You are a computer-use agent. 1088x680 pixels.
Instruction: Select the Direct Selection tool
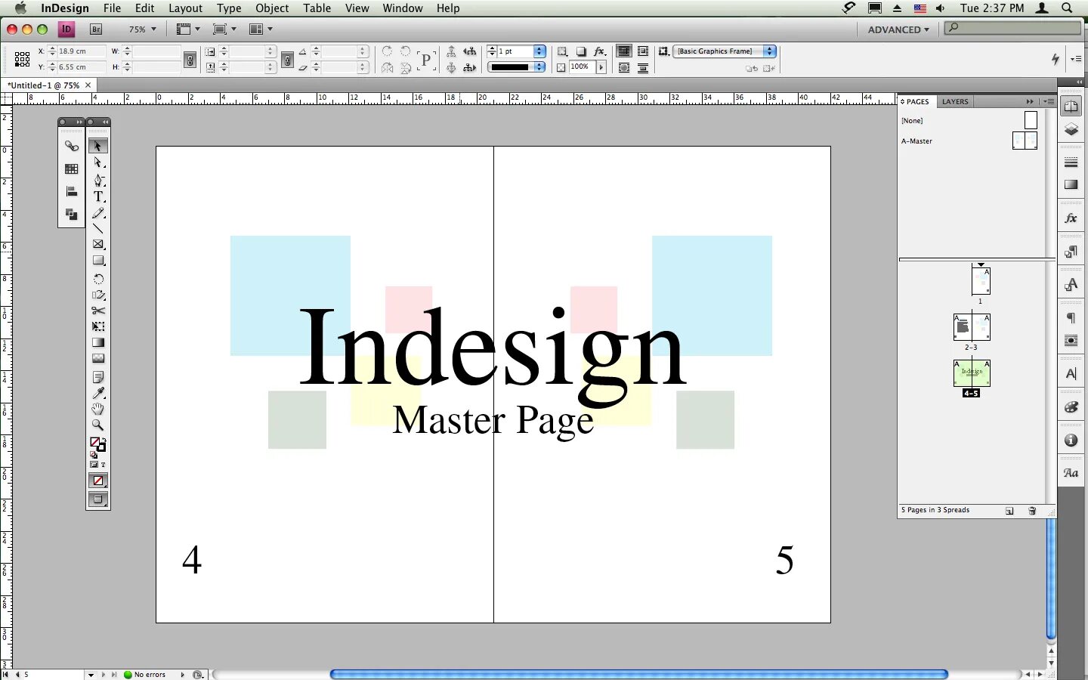(98, 162)
